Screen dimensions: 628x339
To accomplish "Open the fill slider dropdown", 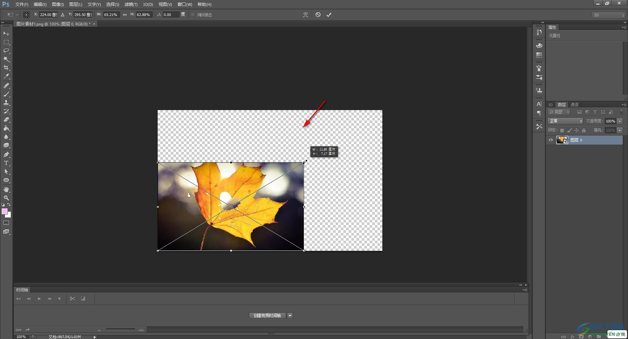I will coord(620,130).
